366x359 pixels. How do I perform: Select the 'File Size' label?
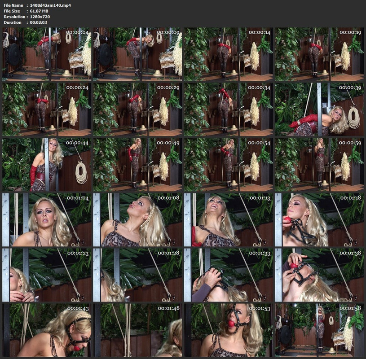12,11
